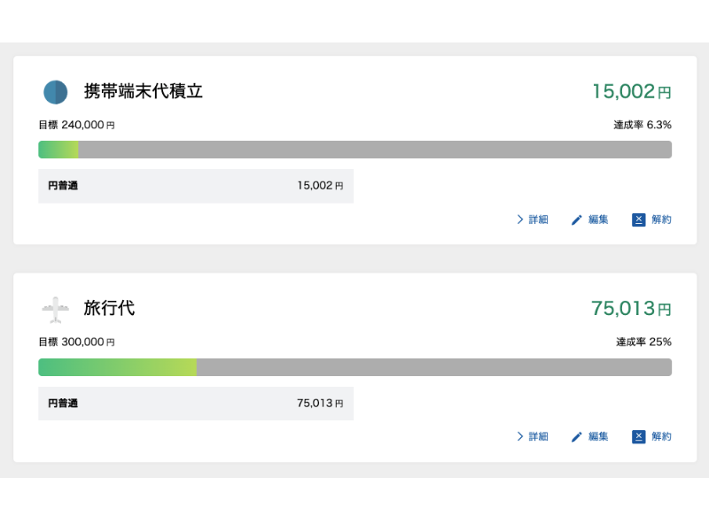Click the 携帯端末代積立 goal title

144,91
